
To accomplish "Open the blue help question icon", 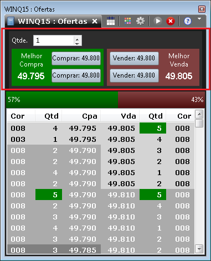I will click(x=188, y=21).
